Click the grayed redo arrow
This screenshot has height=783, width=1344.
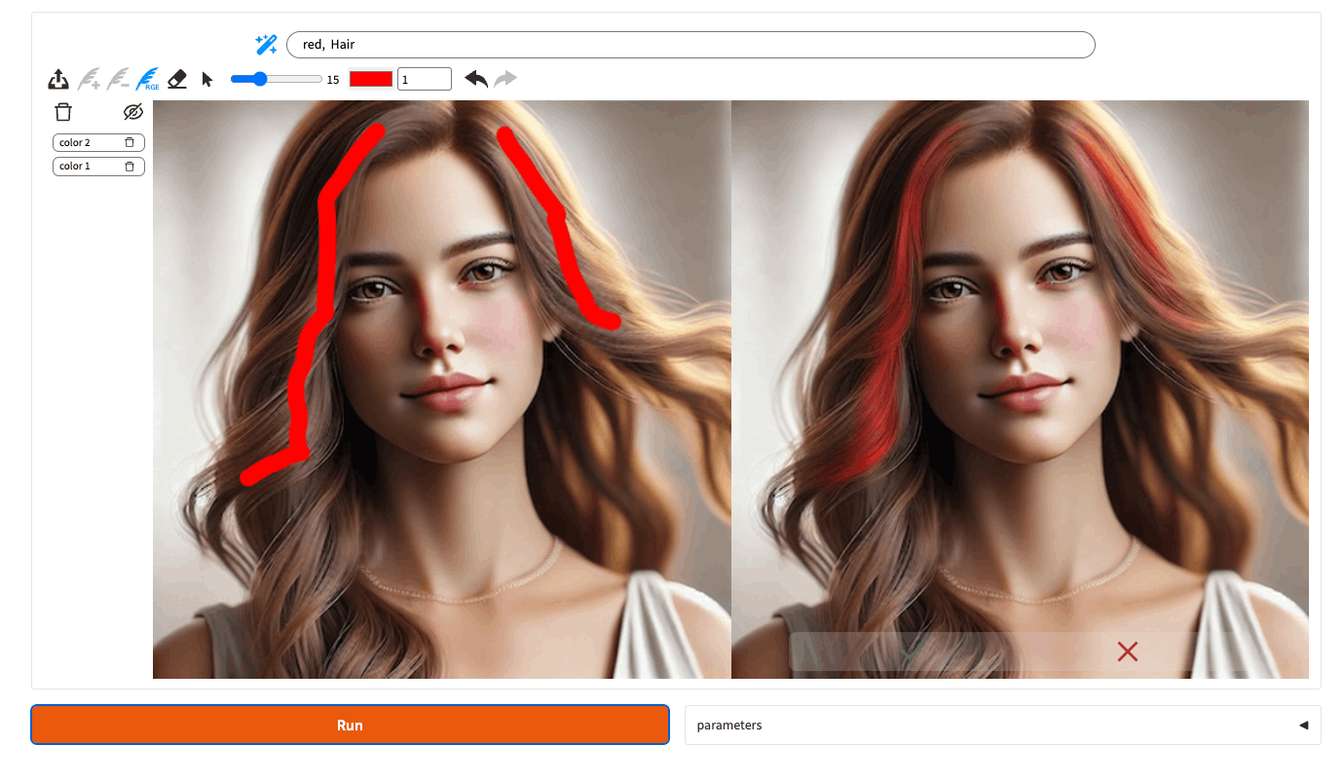(505, 79)
